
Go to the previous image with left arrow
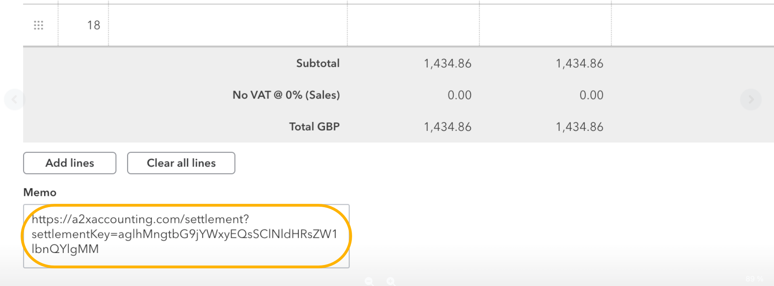coord(15,99)
